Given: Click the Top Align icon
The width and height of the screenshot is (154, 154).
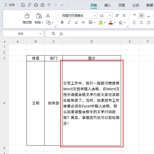Looking at the screenshot, I should [134, 15].
